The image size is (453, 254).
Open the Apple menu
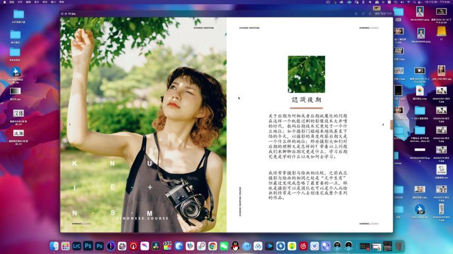[4, 2]
